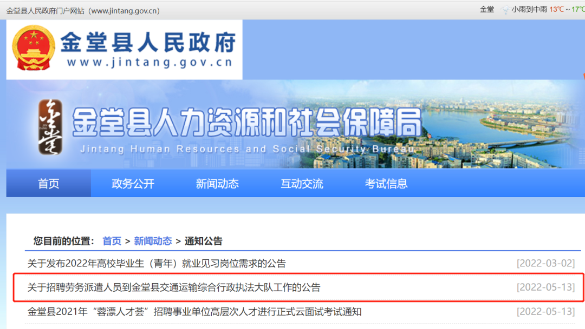Viewport: 585px width, 329px height.
Task: Open the 蓉漂人才荟 interview notice link
Action: click(194, 312)
